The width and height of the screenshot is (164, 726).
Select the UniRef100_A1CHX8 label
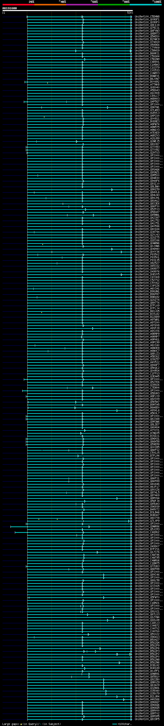click(147, 93)
